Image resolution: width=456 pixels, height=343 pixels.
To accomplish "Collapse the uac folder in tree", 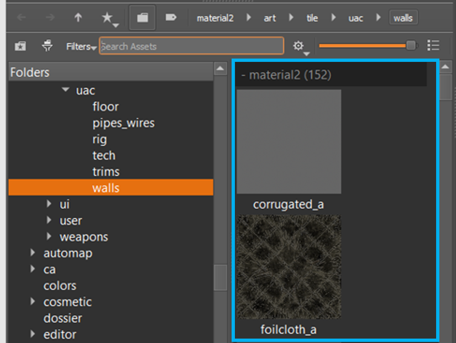I will point(66,90).
